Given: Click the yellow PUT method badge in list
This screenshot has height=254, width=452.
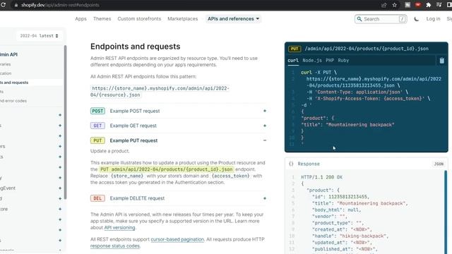Looking at the screenshot, I should click(x=97, y=140).
